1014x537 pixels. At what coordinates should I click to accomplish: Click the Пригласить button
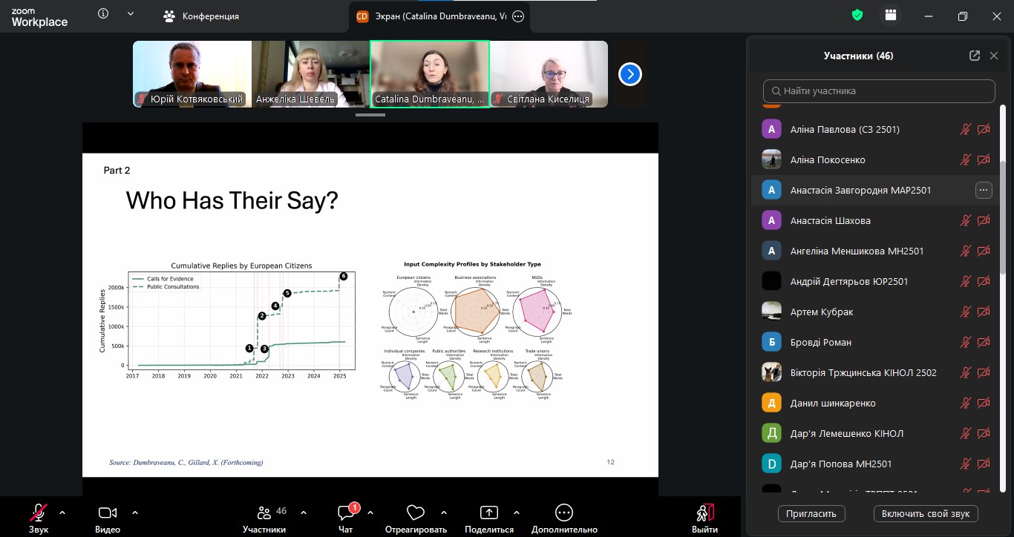811,513
